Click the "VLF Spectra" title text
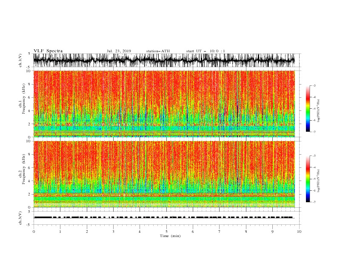 48,51
